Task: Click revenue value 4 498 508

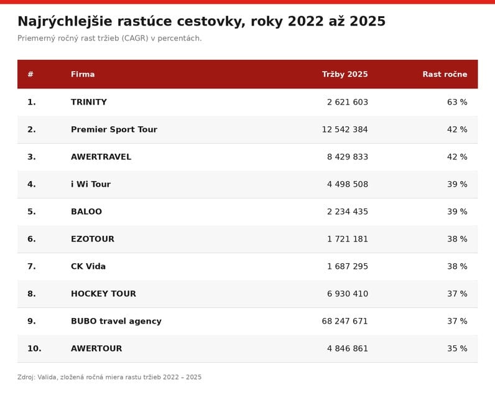Action: [x=347, y=184]
